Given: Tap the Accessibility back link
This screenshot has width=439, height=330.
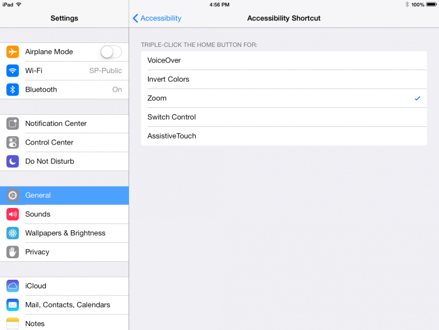Looking at the screenshot, I should pos(157,18).
